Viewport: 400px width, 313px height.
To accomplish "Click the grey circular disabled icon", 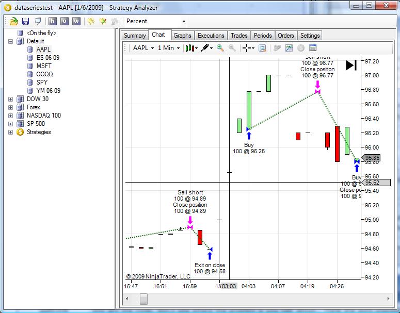I will click(x=301, y=48).
